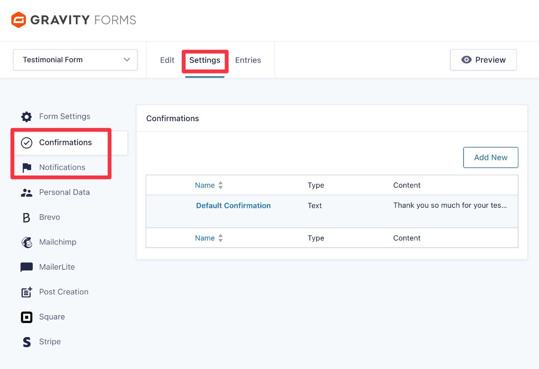
Task: Open the Entries tab
Action: click(248, 60)
